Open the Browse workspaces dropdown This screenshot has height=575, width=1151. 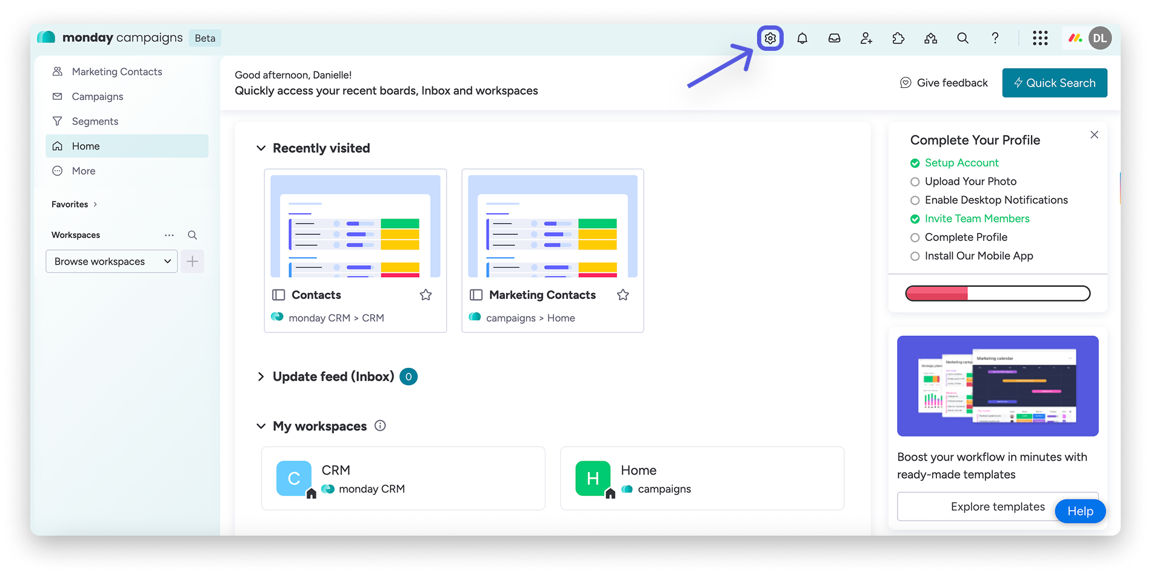[112, 261]
